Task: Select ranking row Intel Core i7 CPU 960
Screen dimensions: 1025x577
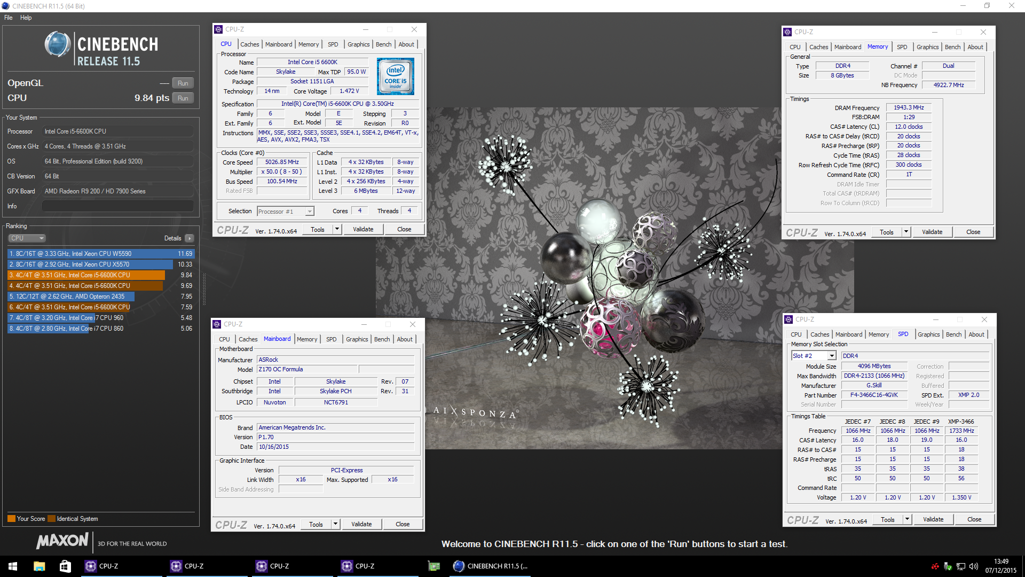Action: point(100,318)
